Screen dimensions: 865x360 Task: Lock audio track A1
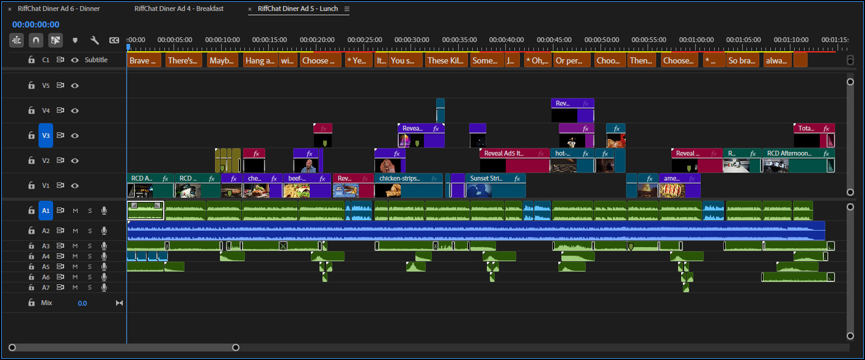[31, 211]
